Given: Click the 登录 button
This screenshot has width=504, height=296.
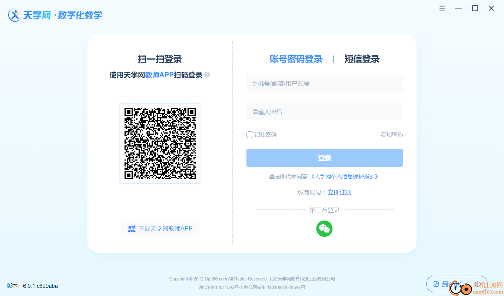Looking at the screenshot, I should tap(324, 158).
